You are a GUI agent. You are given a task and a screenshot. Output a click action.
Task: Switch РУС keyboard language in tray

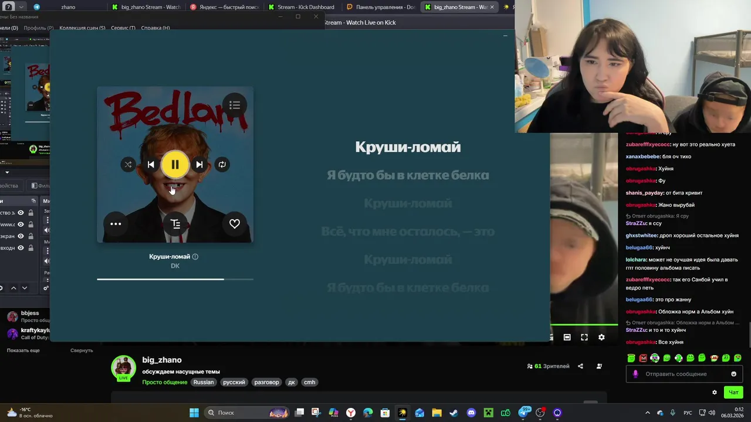click(x=687, y=413)
